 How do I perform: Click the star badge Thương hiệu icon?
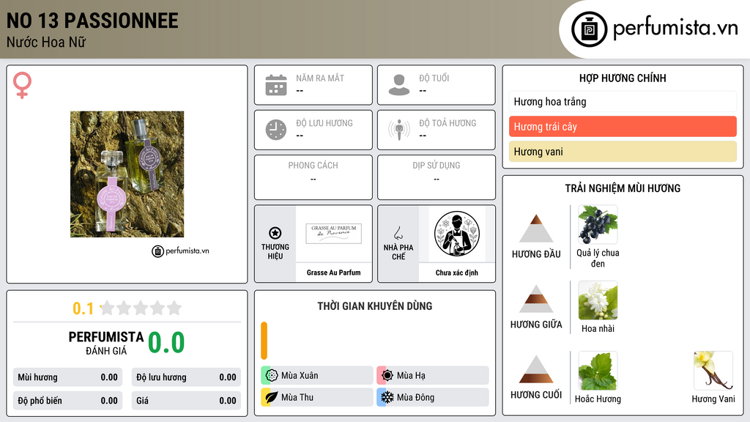275,233
